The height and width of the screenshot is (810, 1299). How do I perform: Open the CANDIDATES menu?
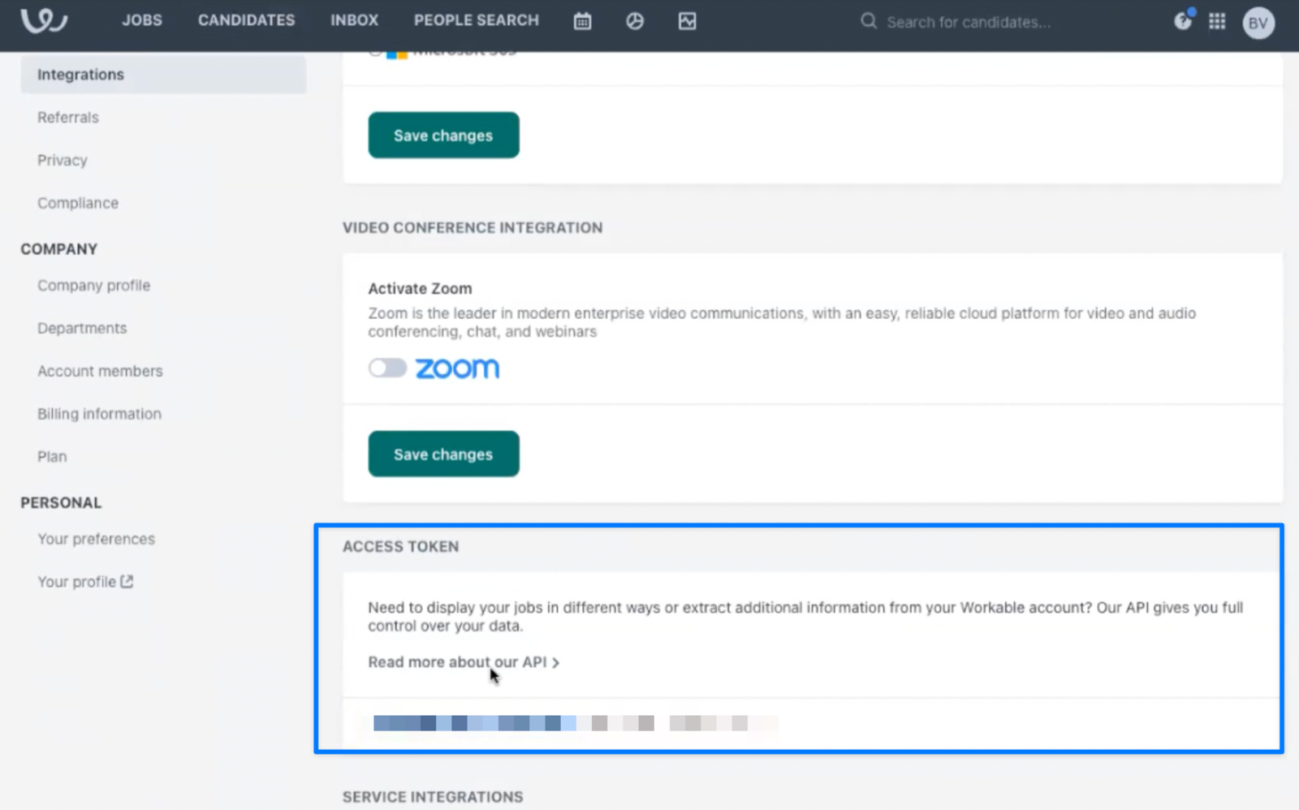[x=246, y=20]
